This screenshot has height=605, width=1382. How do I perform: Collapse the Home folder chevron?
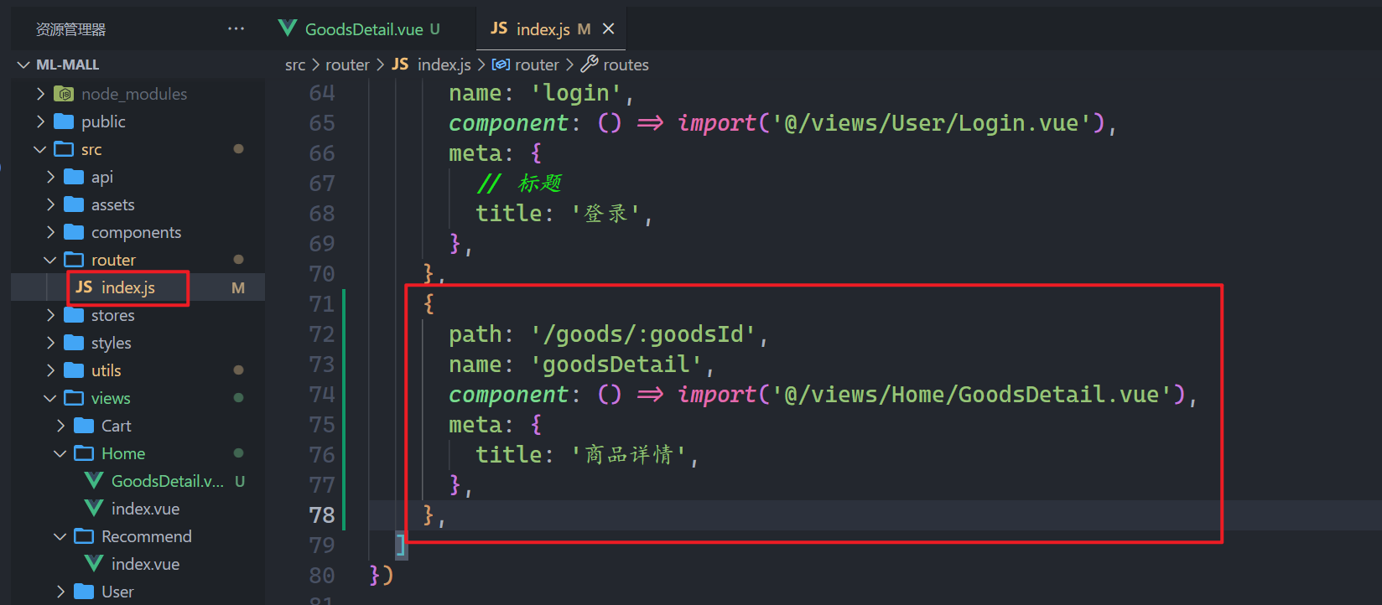[x=60, y=453]
